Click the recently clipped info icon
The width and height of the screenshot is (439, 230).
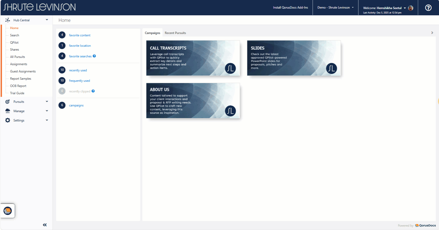click(x=93, y=91)
